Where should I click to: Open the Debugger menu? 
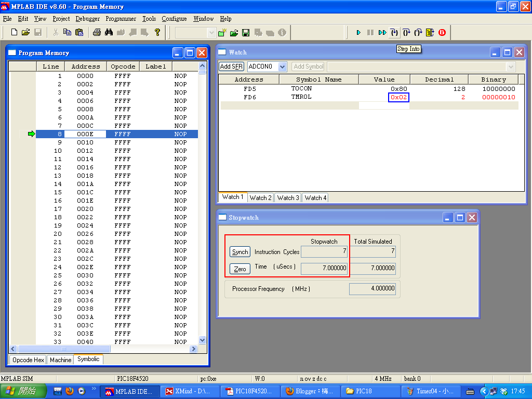click(x=87, y=19)
